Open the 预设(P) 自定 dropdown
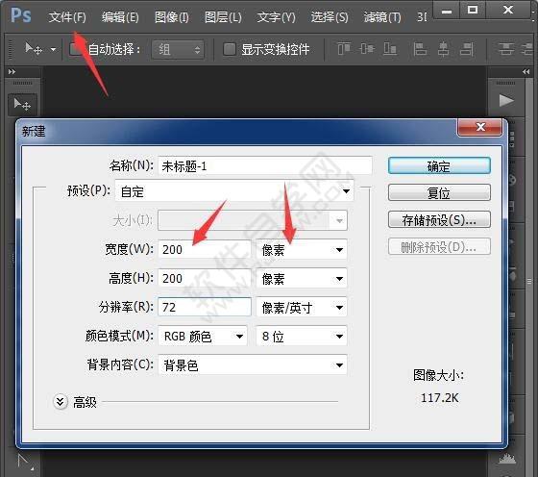538x477 pixels. [x=234, y=191]
